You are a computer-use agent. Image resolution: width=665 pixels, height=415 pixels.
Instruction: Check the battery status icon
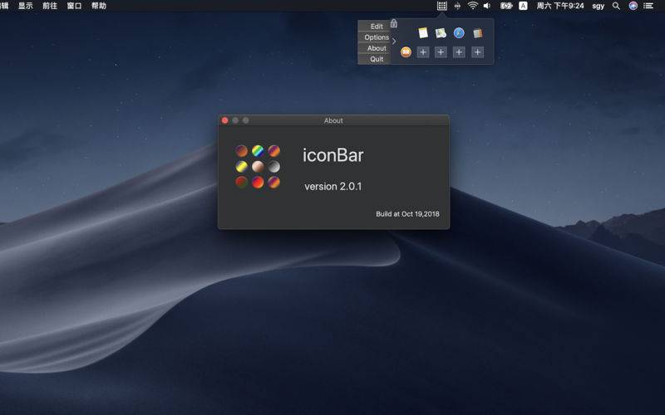click(506, 6)
